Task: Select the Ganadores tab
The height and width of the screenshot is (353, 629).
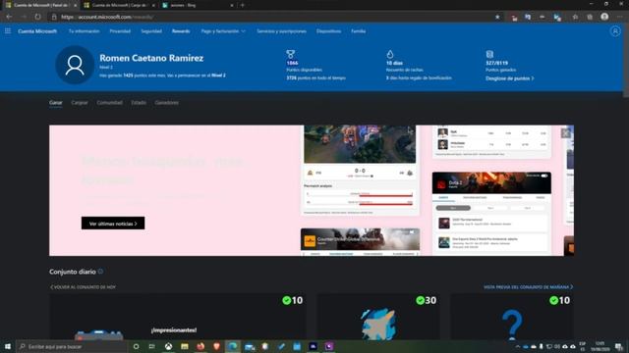Action: coord(166,103)
